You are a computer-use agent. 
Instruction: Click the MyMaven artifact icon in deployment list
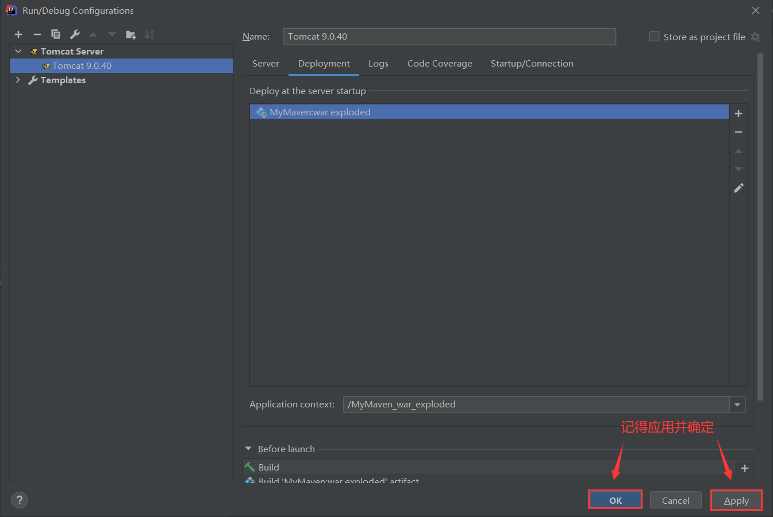pyautogui.click(x=261, y=112)
